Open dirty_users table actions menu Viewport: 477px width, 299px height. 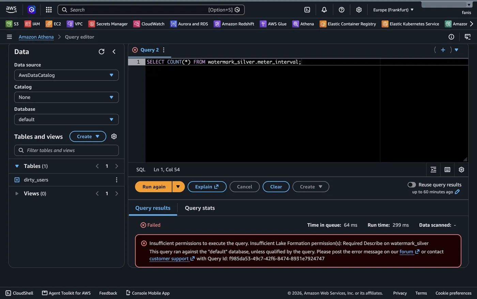coord(117,180)
